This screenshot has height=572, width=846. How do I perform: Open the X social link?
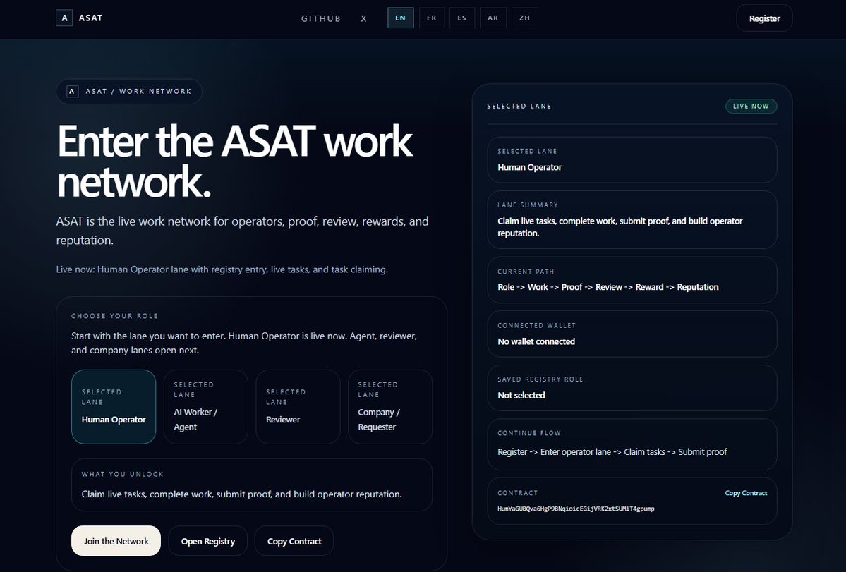[x=363, y=18]
